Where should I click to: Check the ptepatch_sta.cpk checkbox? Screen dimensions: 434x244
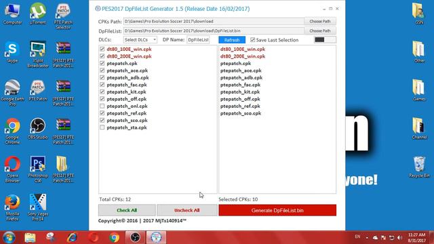(x=102, y=127)
